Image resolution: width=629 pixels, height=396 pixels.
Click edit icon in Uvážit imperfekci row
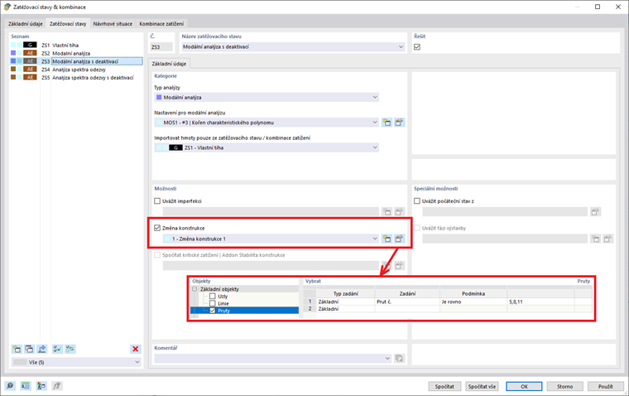pos(399,211)
